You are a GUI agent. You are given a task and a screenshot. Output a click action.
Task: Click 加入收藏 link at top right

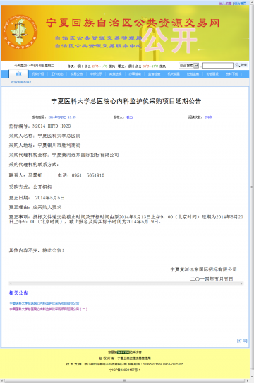coord(225,3)
